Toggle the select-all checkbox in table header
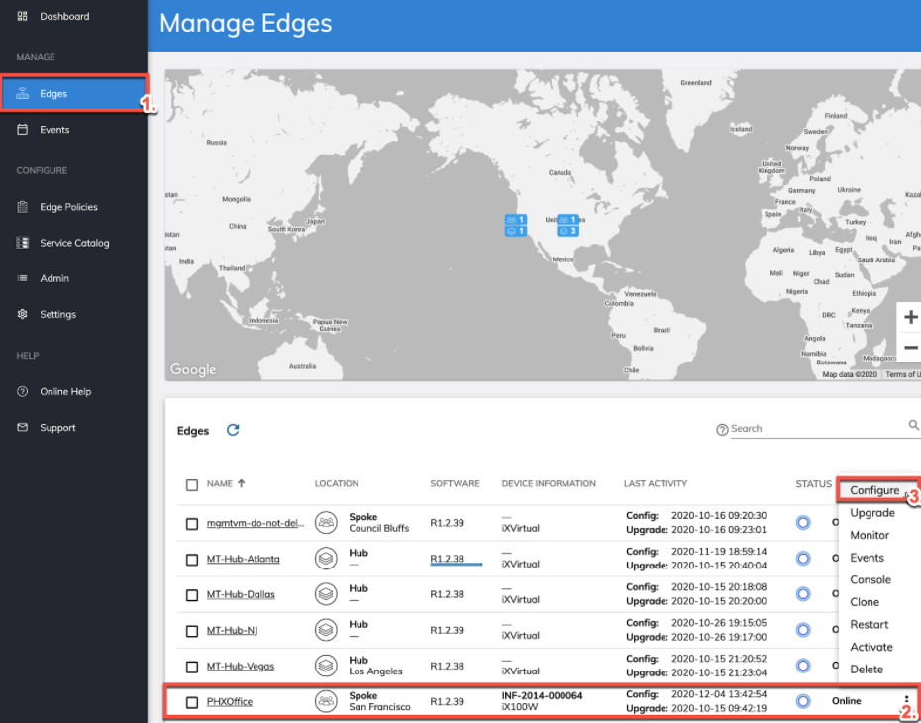This screenshot has width=921, height=723. (x=192, y=485)
